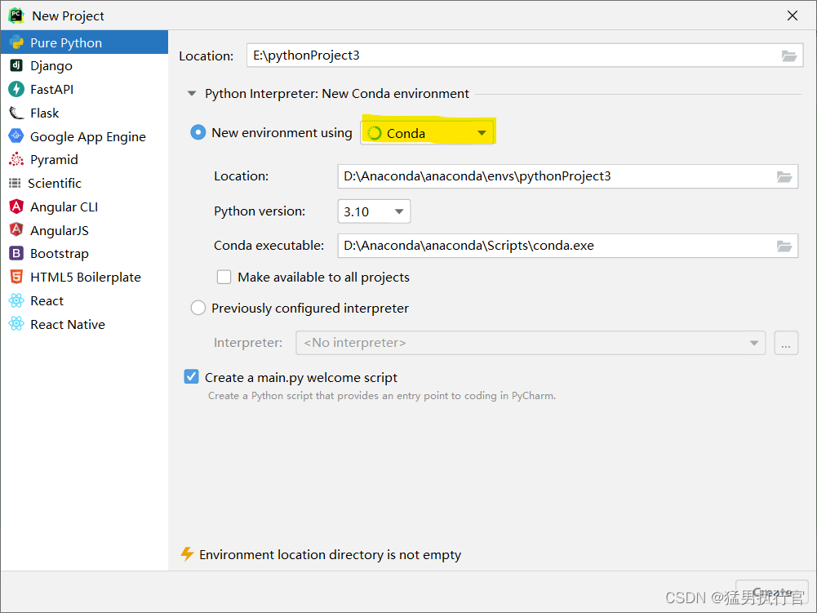Choose Bootstrap in project type list
The height and width of the screenshot is (613, 817).
pos(84,253)
